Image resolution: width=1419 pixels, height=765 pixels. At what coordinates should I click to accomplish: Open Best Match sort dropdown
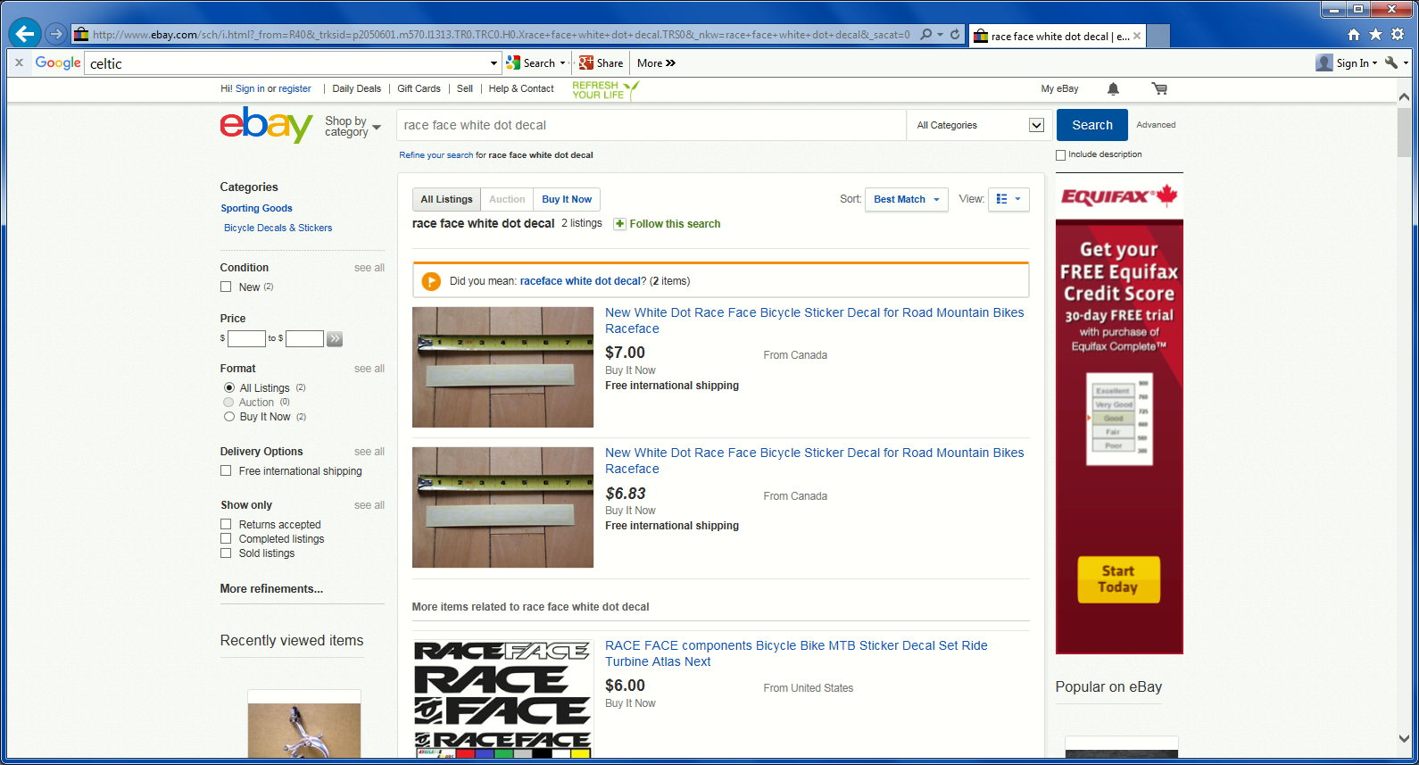pos(907,199)
